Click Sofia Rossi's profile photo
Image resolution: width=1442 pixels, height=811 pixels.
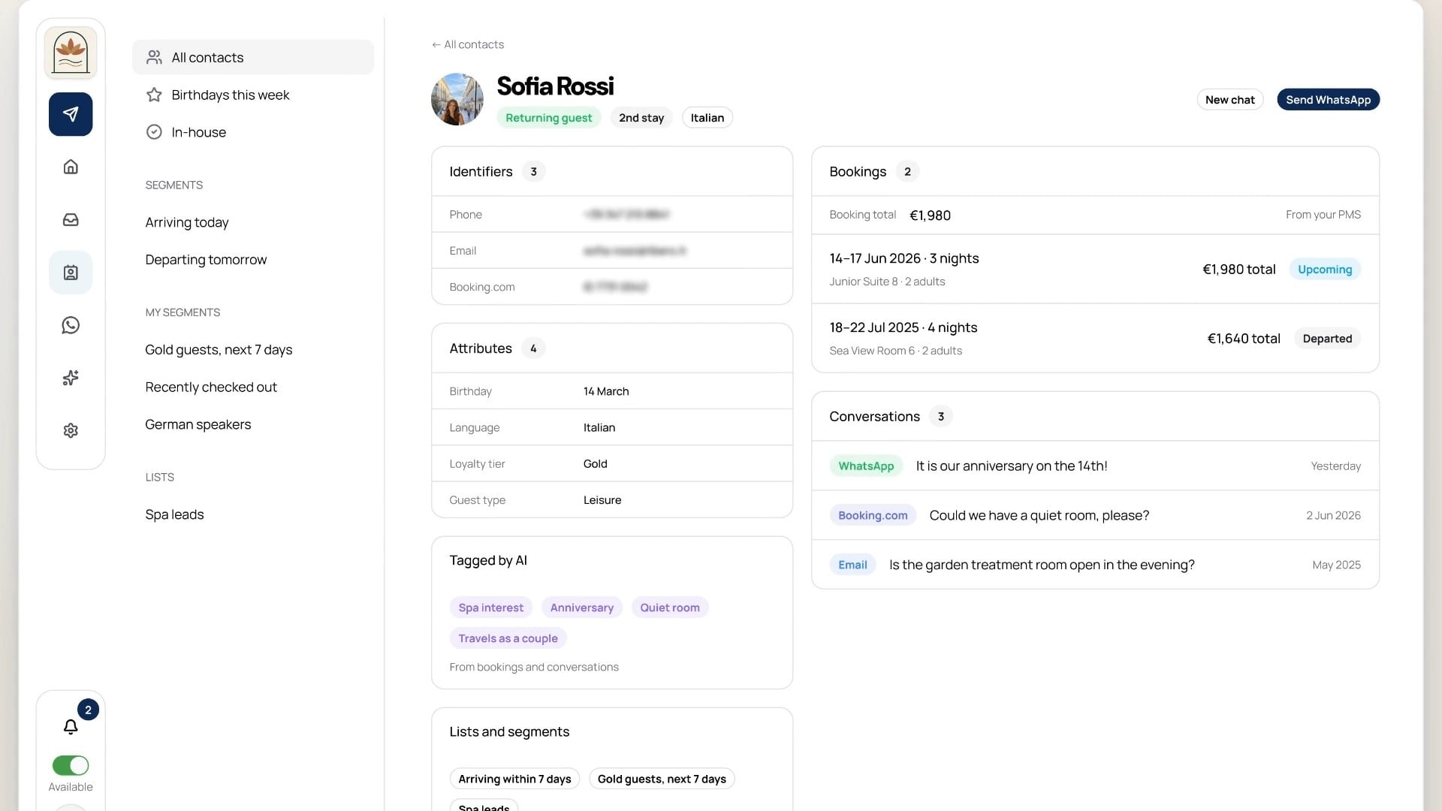457,99
